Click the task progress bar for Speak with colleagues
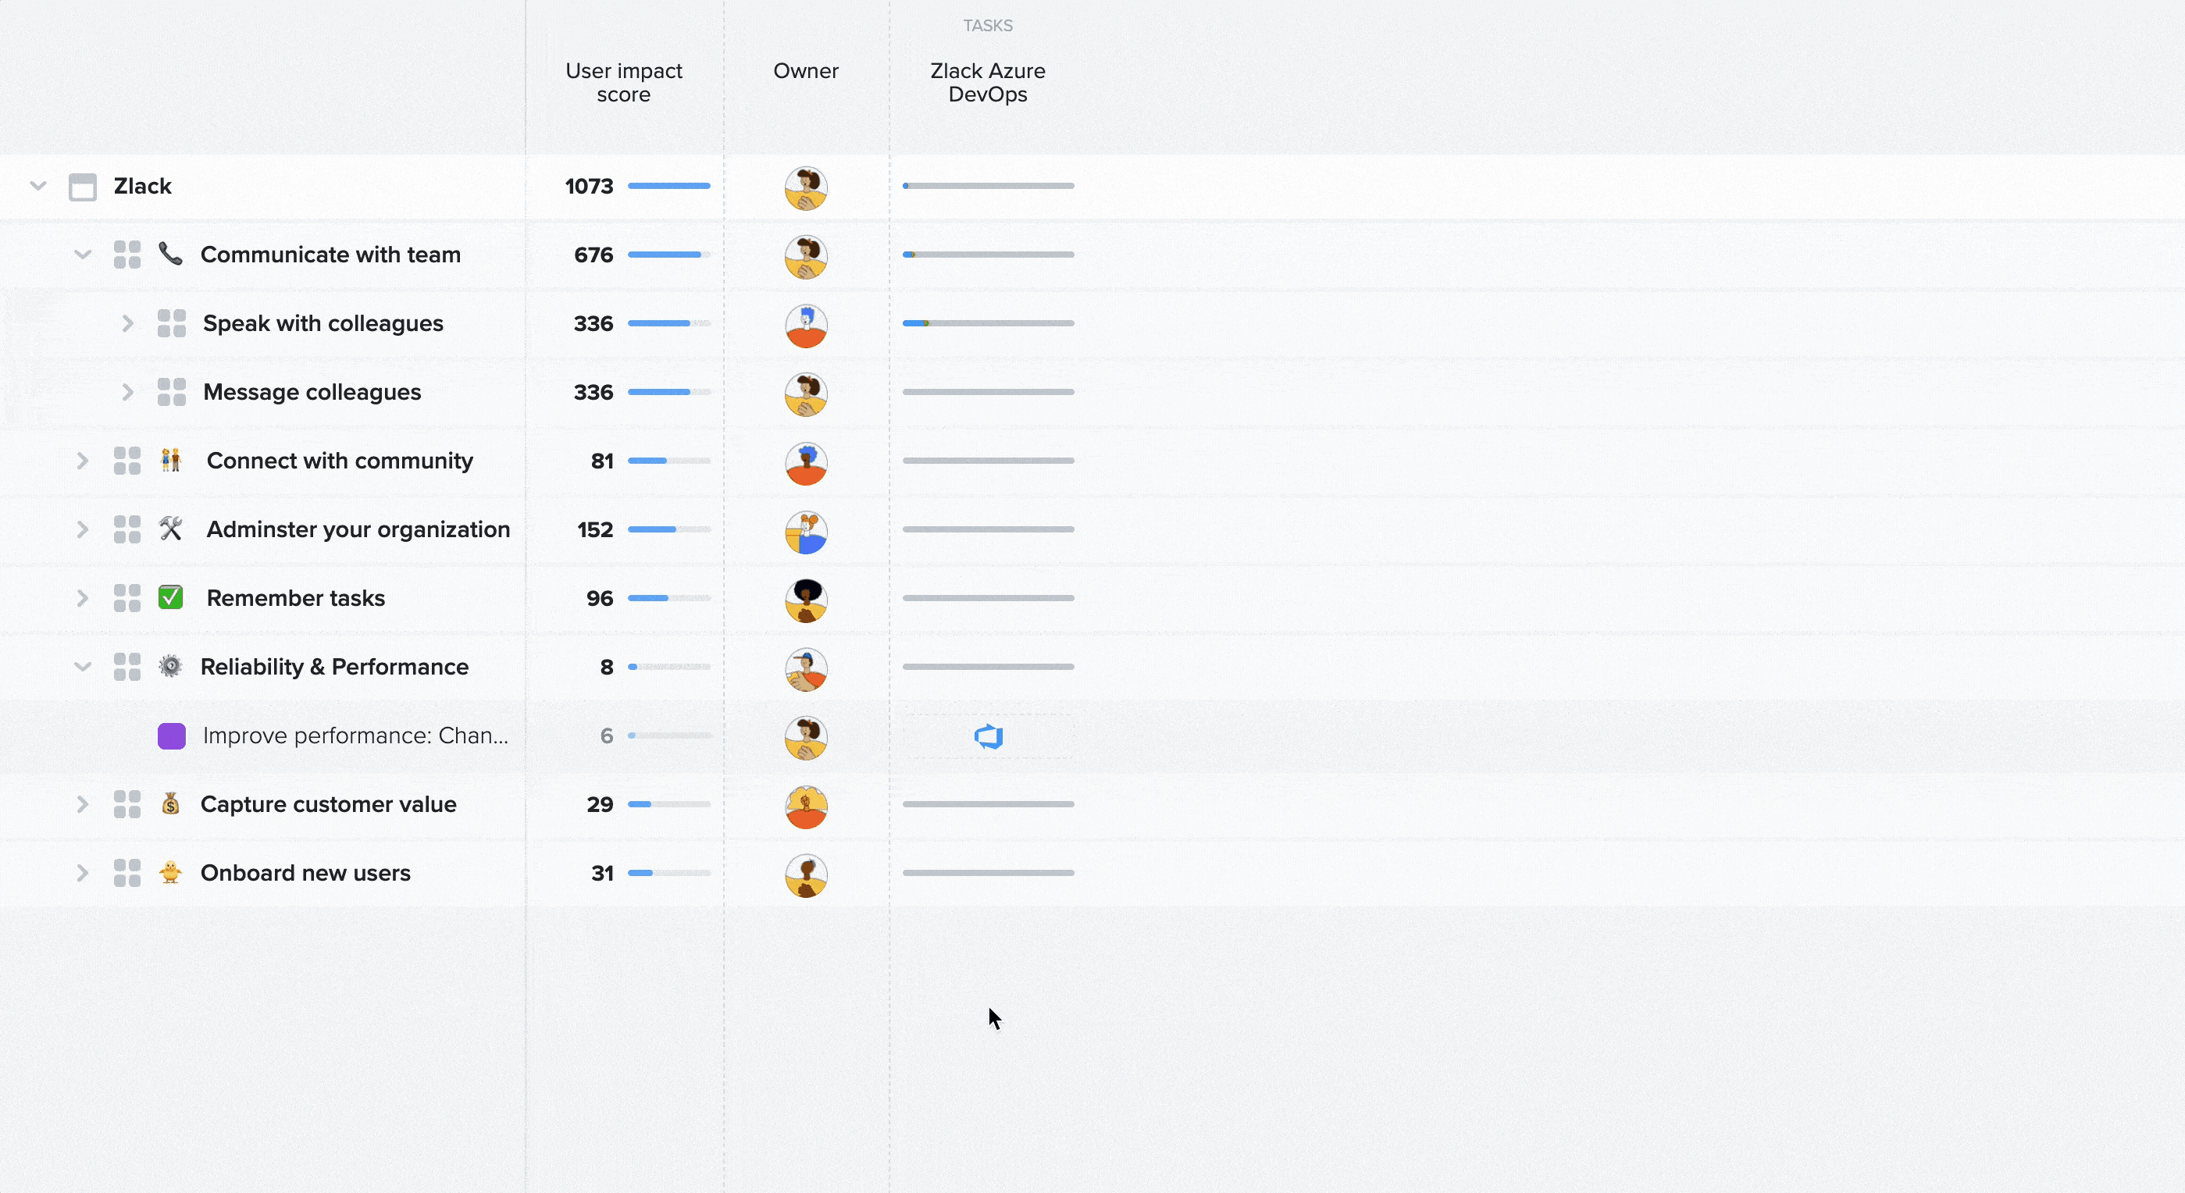 click(988, 323)
